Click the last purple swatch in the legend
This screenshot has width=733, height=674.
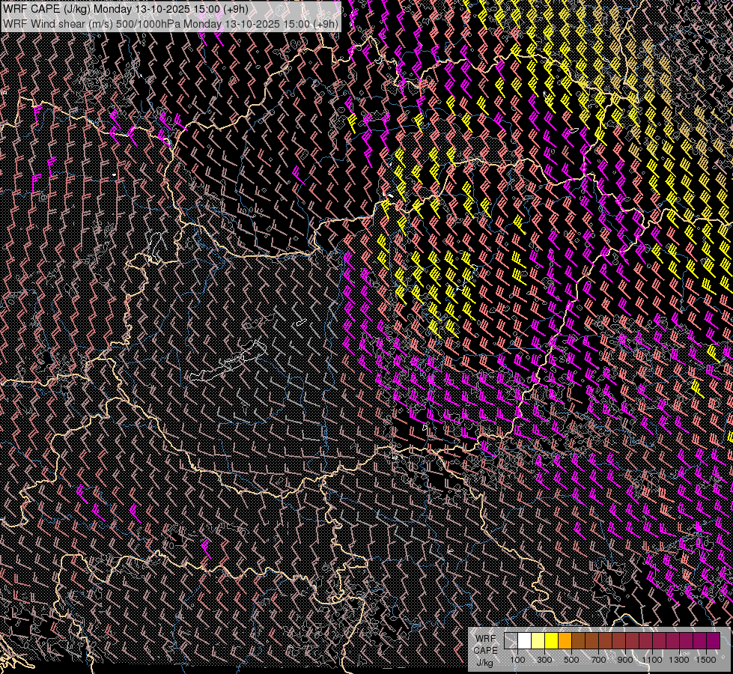713,641
